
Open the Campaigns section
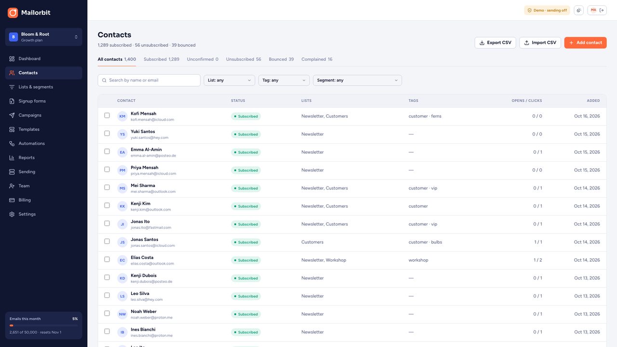(x=43, y=115)
